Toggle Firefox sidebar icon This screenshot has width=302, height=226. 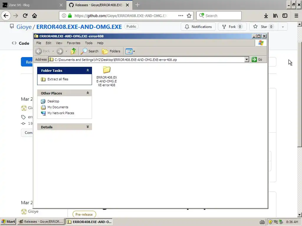285,16
